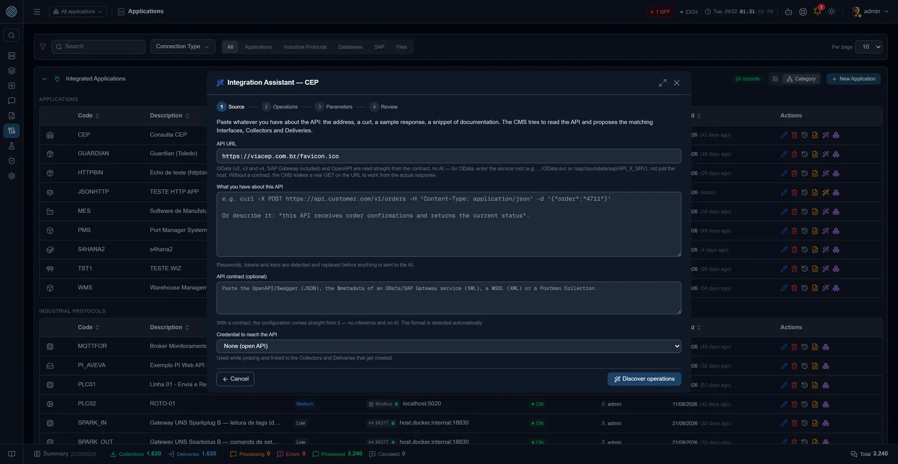Toggle the light/dark theme sun icon

tap(831, 11)
